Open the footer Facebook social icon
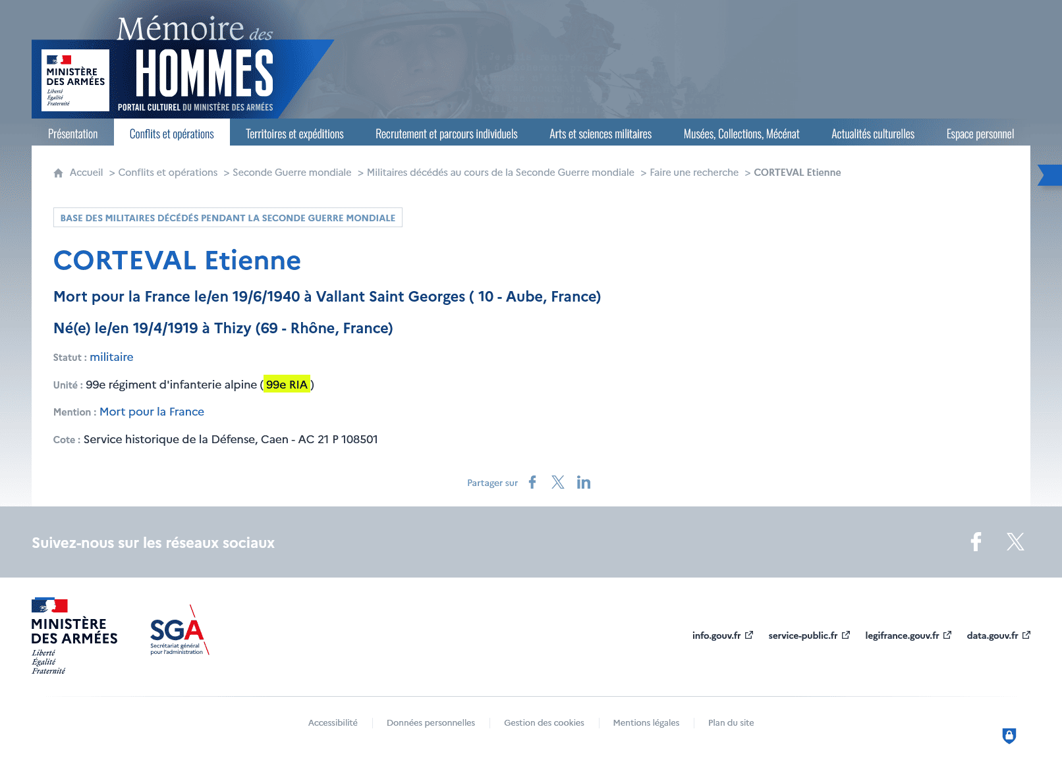The height and width of the screenshot is (758, 1062). pyautogui.click(x=976, y=542)
